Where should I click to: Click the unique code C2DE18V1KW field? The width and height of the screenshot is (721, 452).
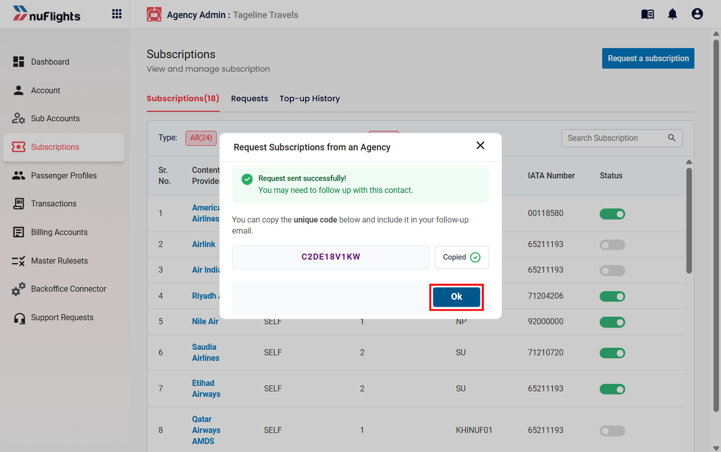pos(331,257)
